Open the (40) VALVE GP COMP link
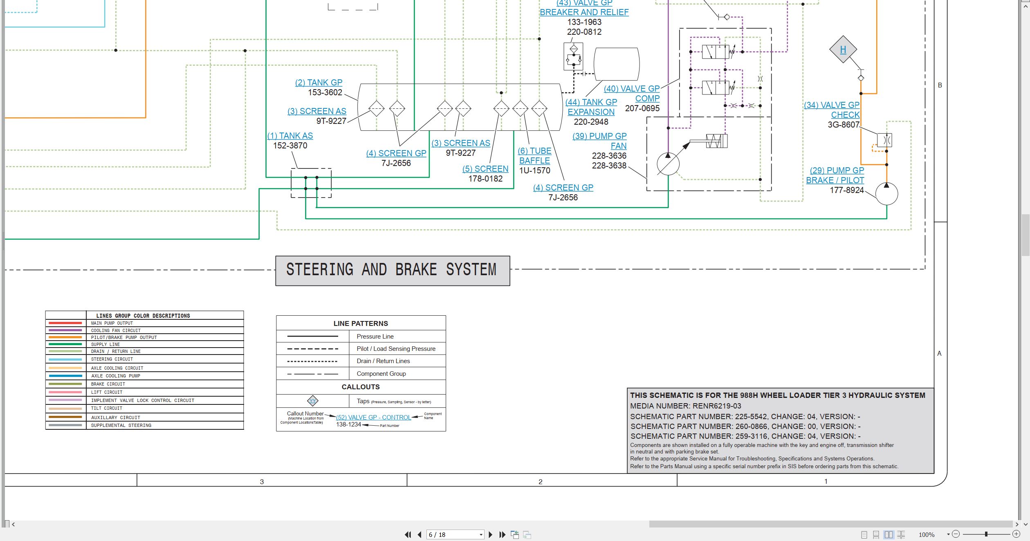 [632, 94]
